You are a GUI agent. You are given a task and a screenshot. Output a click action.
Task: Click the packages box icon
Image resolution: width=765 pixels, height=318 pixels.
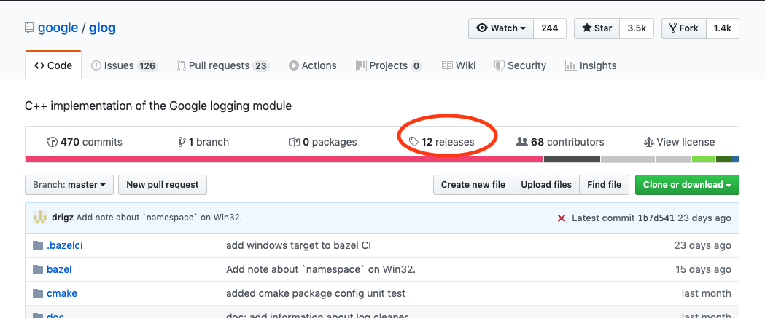point(294,142)
